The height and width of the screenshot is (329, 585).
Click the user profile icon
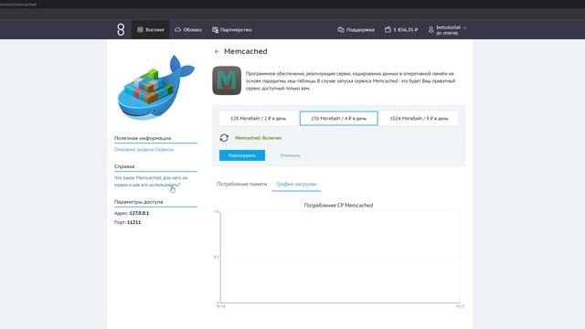(431, 30)
